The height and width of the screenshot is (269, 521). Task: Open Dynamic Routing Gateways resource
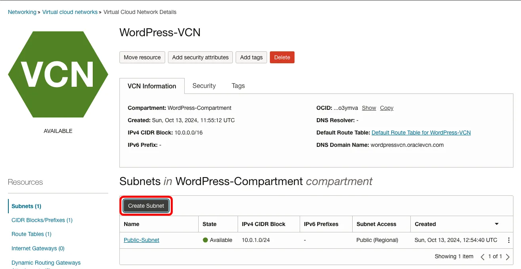[x=46, y=263]
